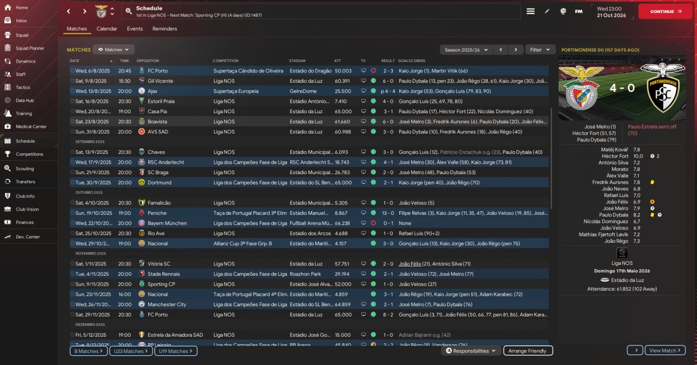Click the Benfica club crest in the top bar

[x=101, y=11]
